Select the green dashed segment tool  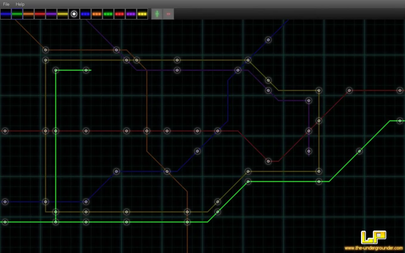(108, 14)
